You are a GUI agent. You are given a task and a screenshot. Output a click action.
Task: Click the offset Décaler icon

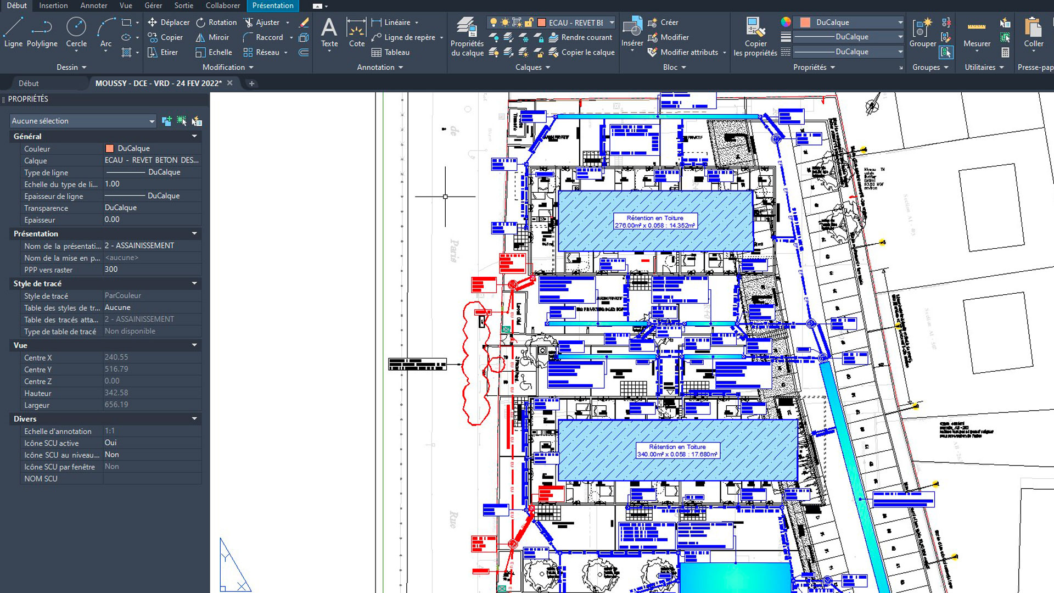tap(304, 52)
